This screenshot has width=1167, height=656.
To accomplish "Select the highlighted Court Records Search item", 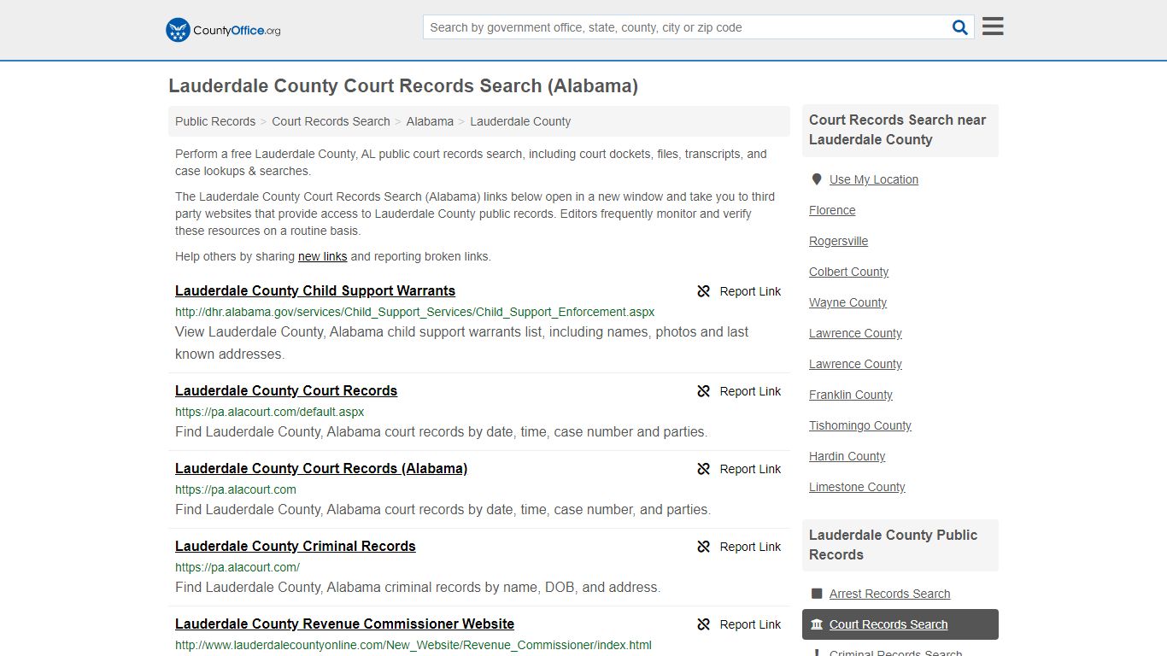I will point(900,624).
